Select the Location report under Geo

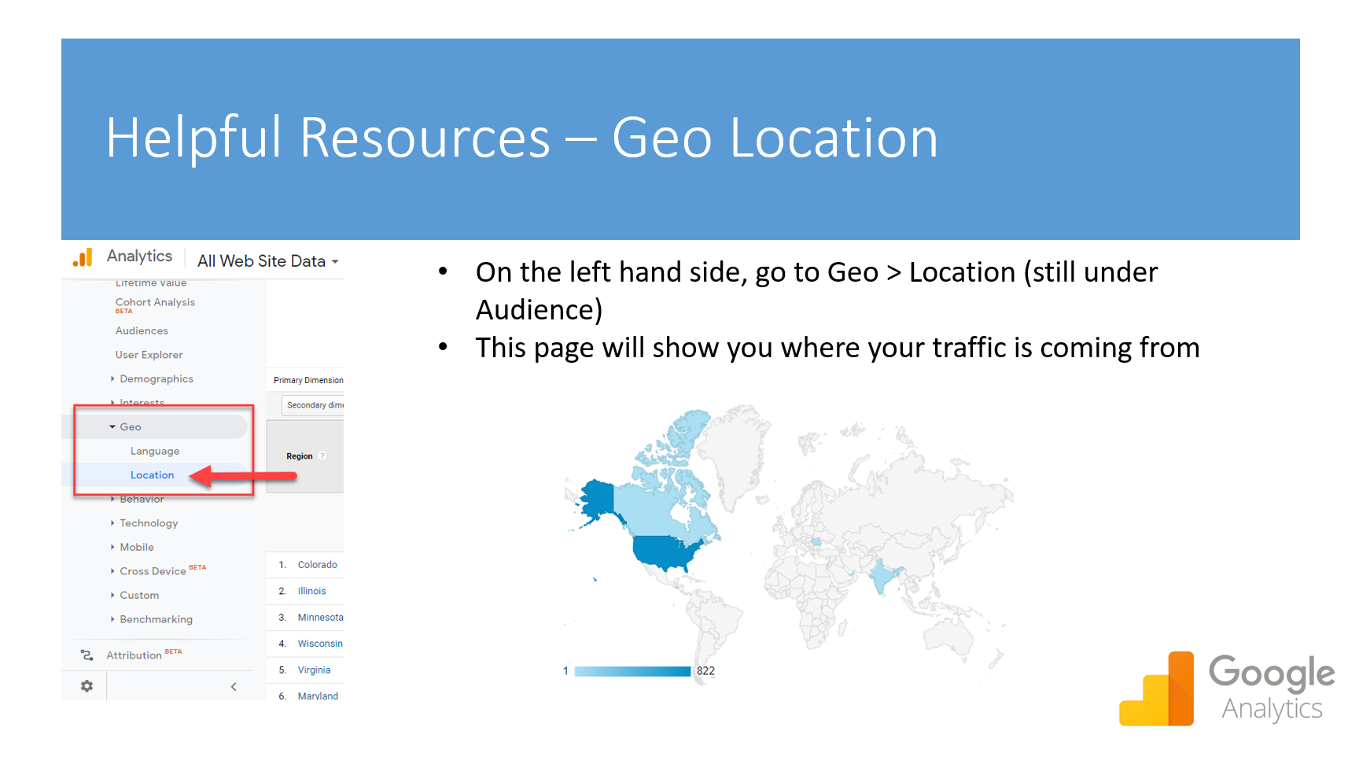coord(152,474)
